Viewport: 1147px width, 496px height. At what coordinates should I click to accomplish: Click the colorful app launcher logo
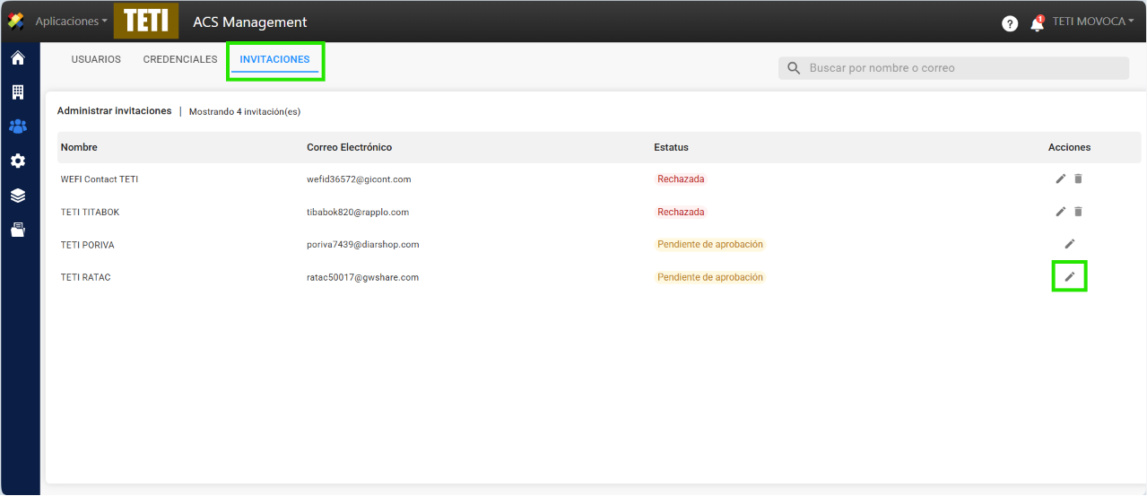[15, 21]
